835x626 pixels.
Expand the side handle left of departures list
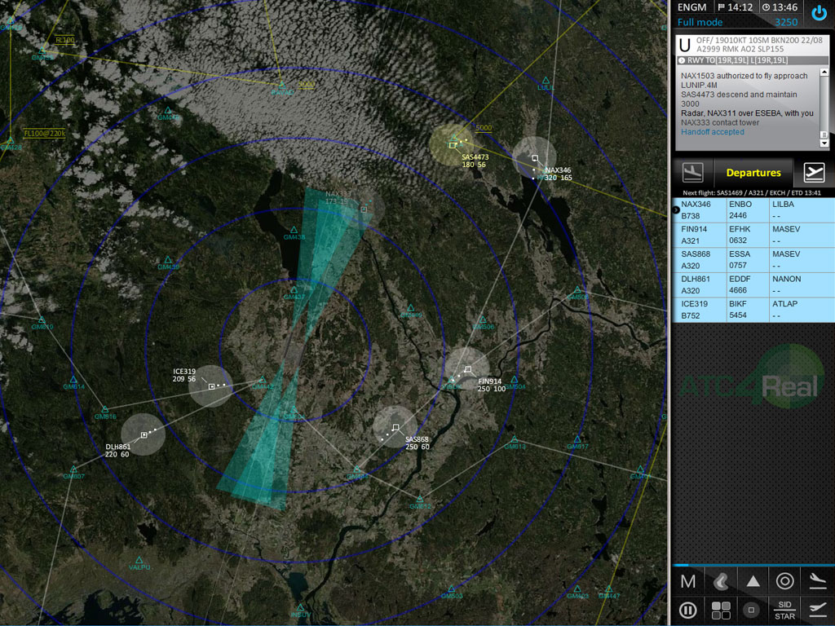[x=675, y=210]
